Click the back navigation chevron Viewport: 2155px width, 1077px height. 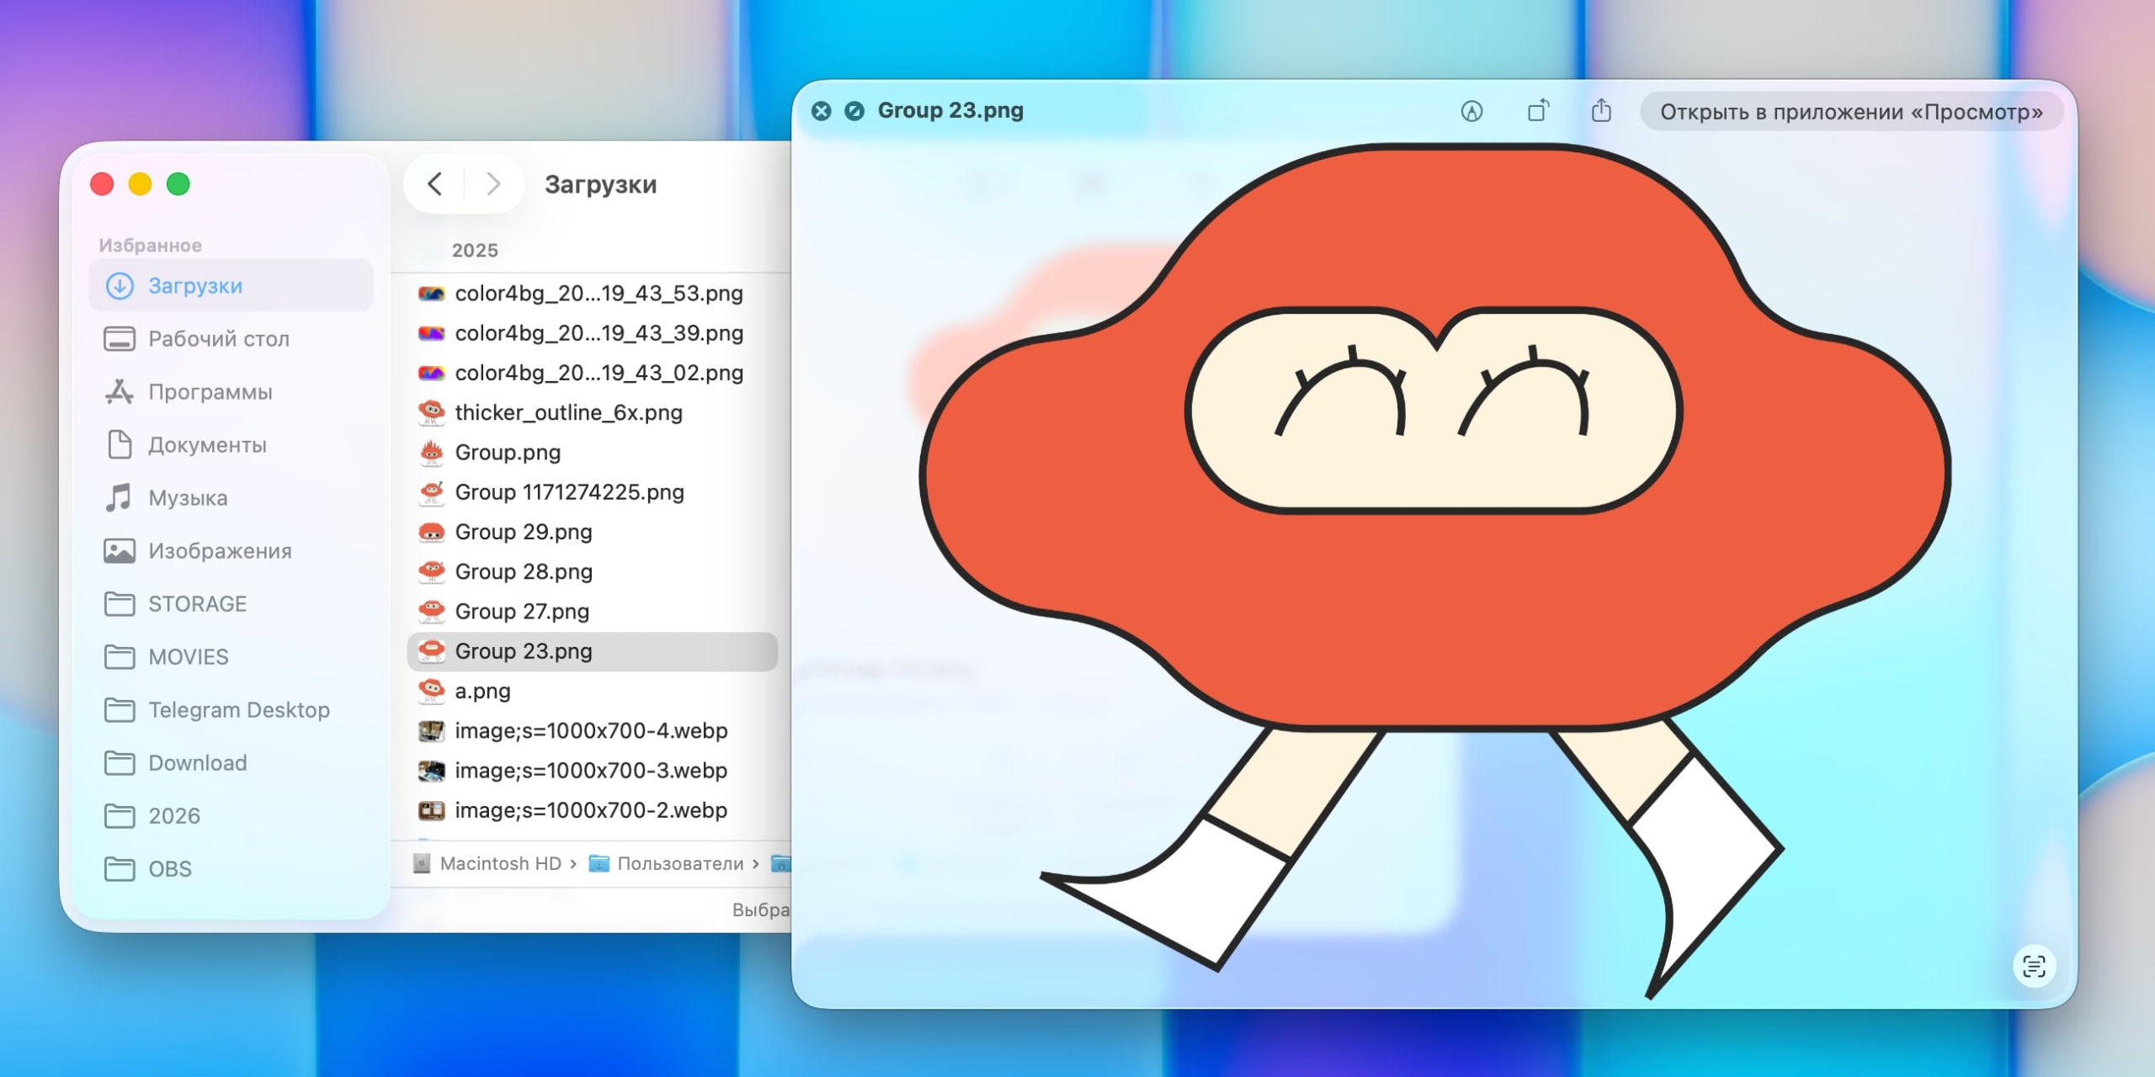pos(435,184)
